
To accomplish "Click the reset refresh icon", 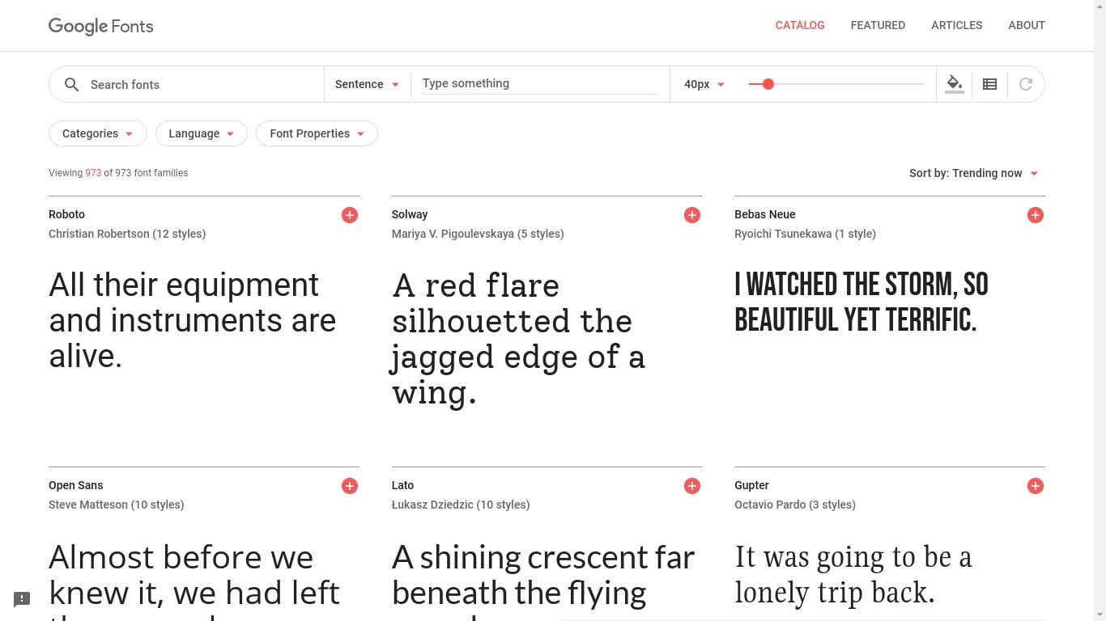I will (1026, 84).
